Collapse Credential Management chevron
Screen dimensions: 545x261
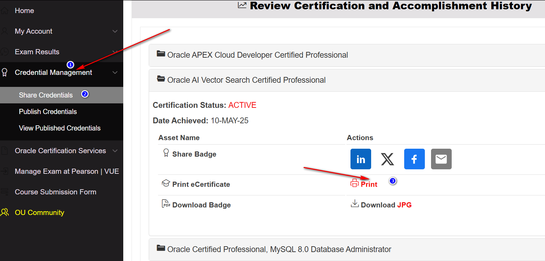click(x=115, y=72)
